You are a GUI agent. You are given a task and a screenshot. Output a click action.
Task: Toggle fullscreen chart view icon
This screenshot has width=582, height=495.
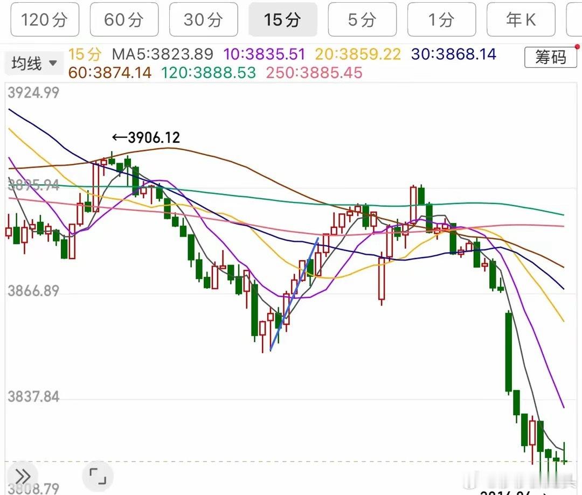pyautogui.click(x=98, y=476)
